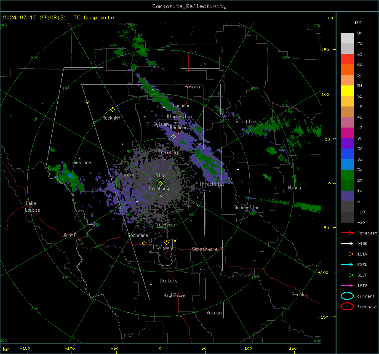Click the Limestone label

pos(80,162)
